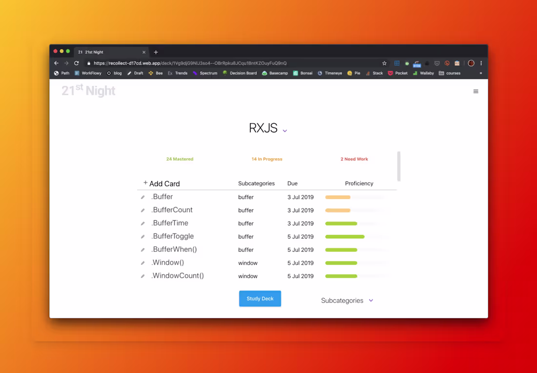Open the Decision Board bookmark
Screen dimensions: 537x373
[240, 73]
